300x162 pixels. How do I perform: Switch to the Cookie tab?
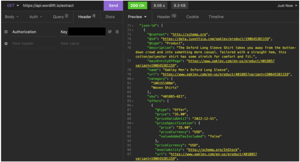coord(192,17)
